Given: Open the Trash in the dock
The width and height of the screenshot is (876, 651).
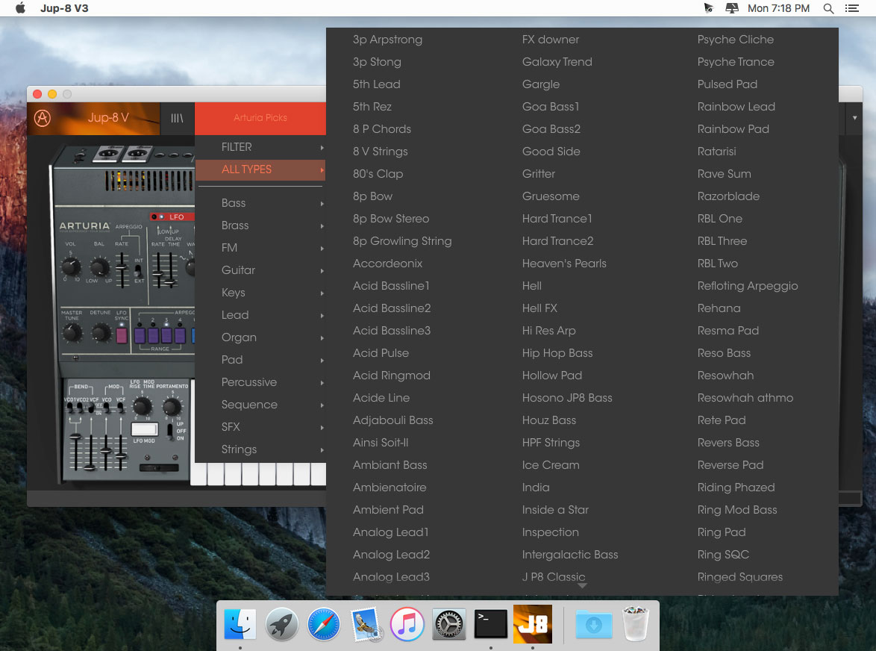Looking at the screenshot, I should pos(636,623).
